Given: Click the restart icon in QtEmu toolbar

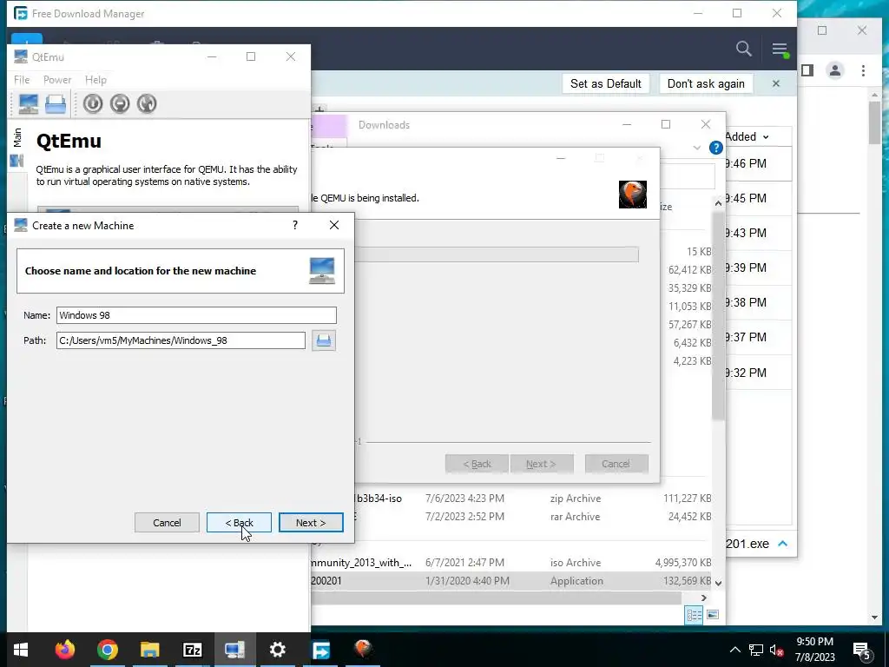Looking at the screenshot, I should pyautogui.click(x=146, y=104).
